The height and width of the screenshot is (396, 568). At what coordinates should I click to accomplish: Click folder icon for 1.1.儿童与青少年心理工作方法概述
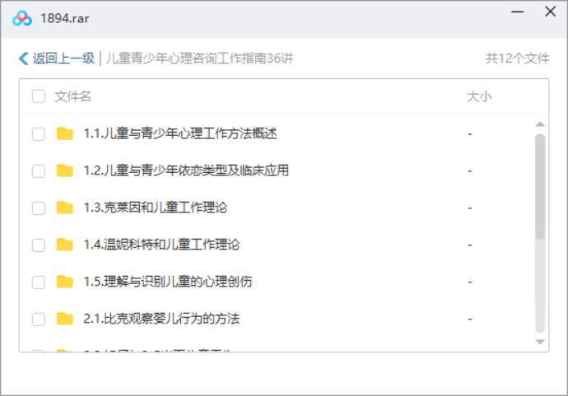[65, 134]
